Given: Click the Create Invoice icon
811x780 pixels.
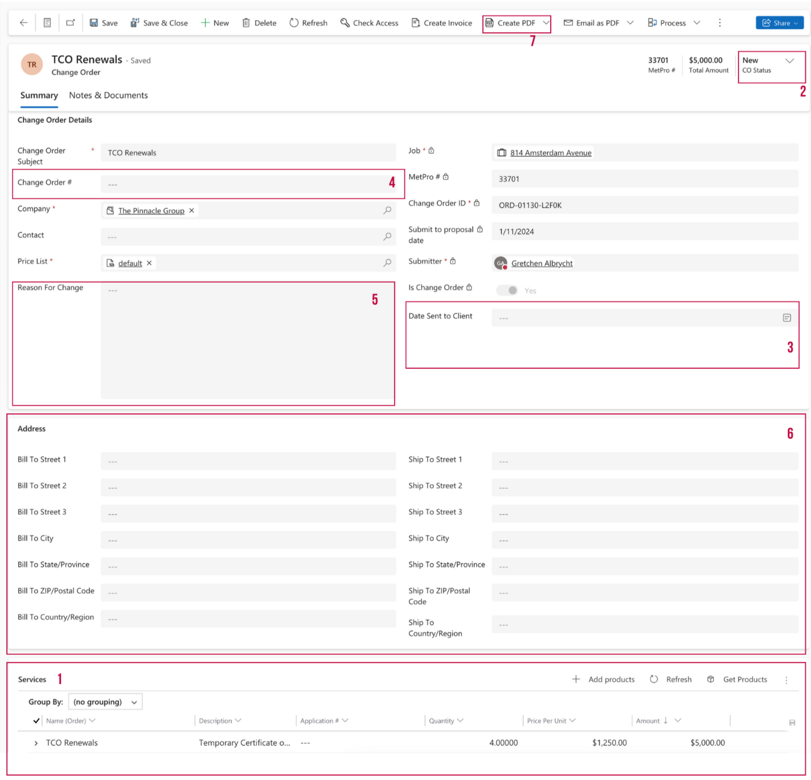Looking at the screenshot, I should 415,23.
